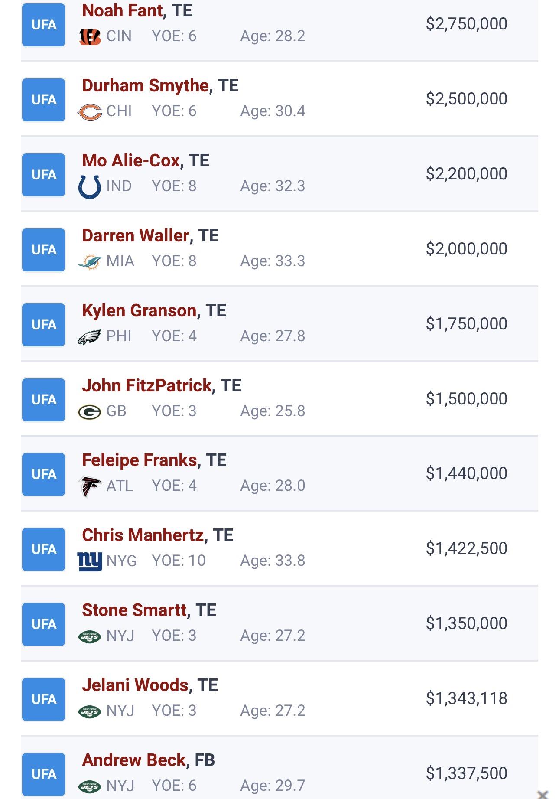Click the Miami Dolphins team logo
The height and width of the screenshot is (799, 559).
pos(90,262)
